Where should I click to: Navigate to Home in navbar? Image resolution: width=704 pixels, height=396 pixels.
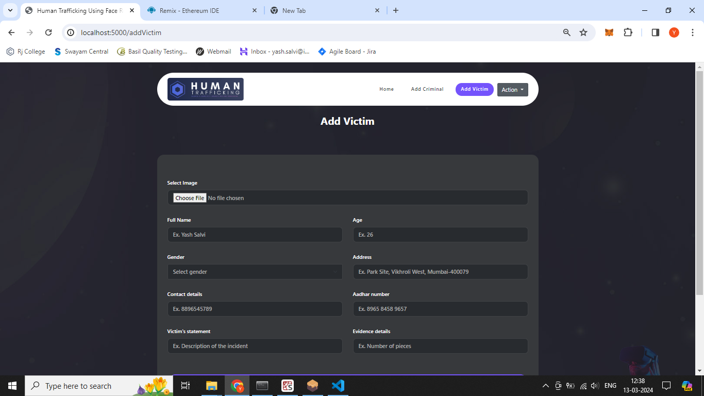[x=387, y=89]
